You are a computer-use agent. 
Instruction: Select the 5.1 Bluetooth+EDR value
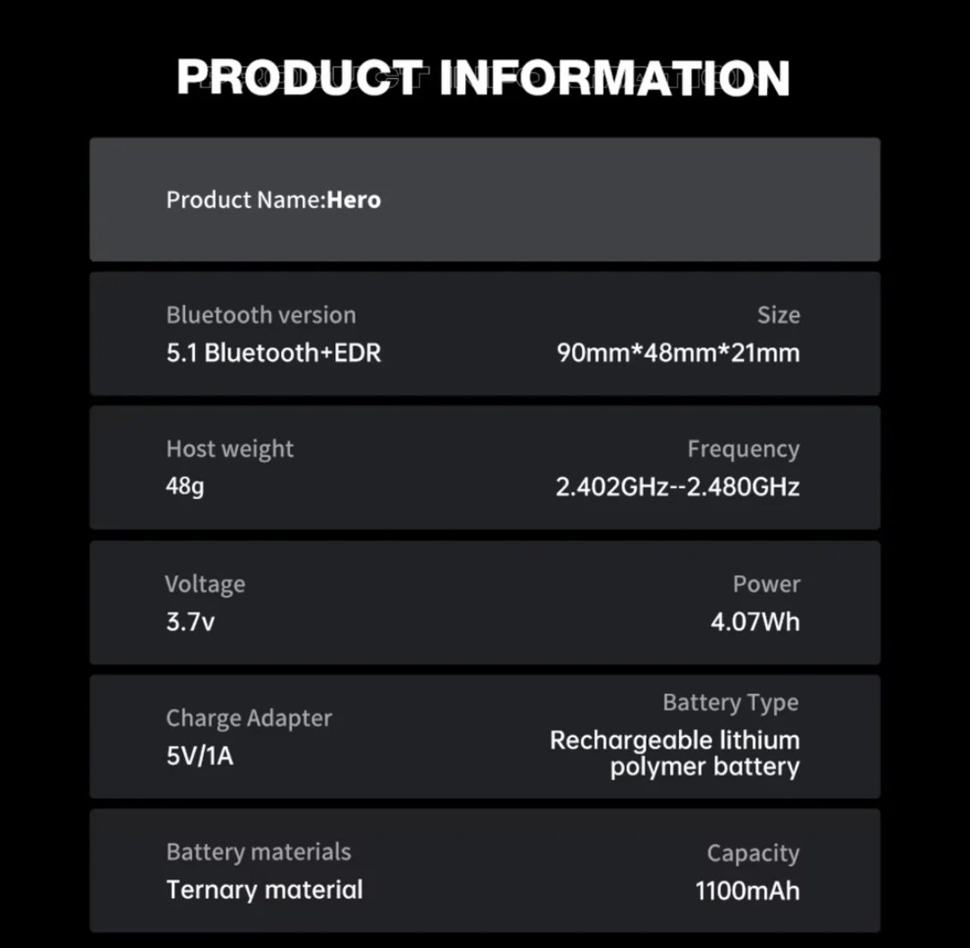click(273, 353)
